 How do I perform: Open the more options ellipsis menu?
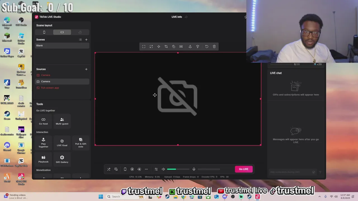[146, 169]
